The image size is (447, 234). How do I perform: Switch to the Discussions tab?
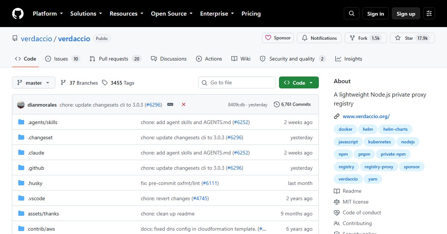[168, 59]
